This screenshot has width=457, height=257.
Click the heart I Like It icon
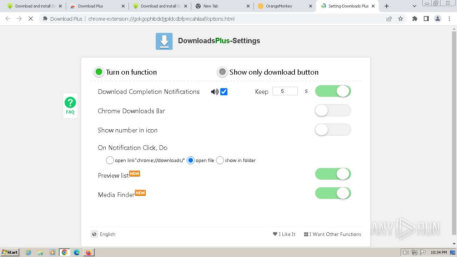click(x=275, y=234)
